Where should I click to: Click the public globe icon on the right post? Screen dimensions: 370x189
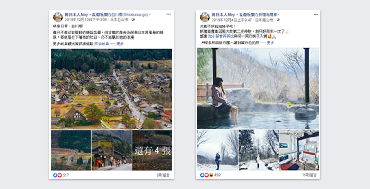click(x=278, y=20)
